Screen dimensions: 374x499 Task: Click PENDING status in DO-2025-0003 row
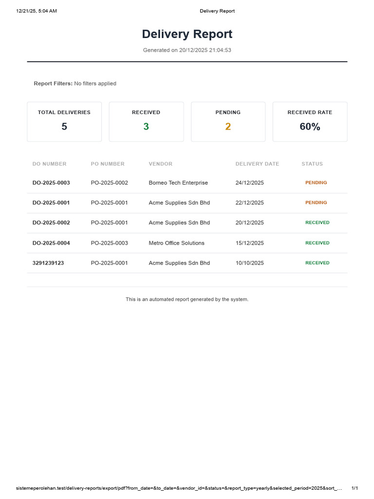[316, 183]
